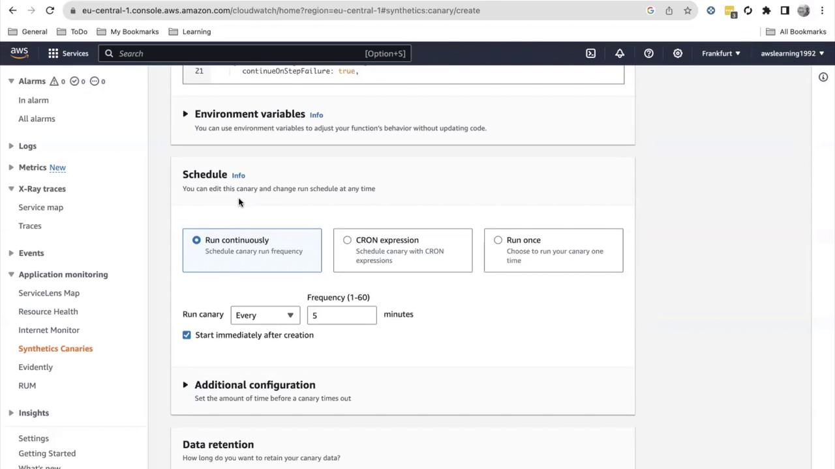835x469 pixels.
Task: Open Resource Health
Action: click(x=48, y=311)
